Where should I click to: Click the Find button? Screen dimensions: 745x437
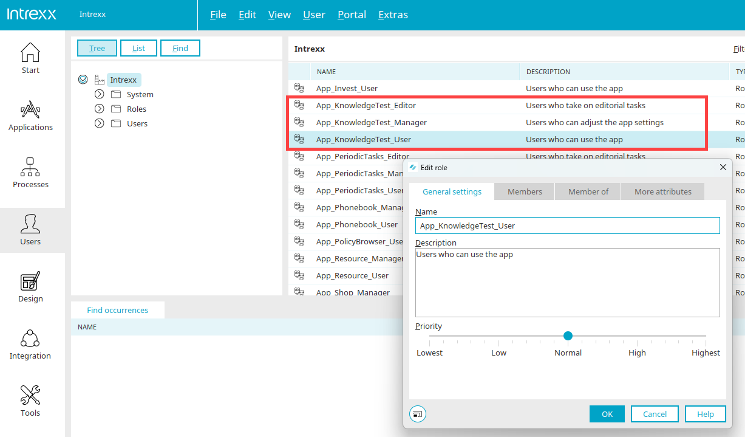[180, 48]
